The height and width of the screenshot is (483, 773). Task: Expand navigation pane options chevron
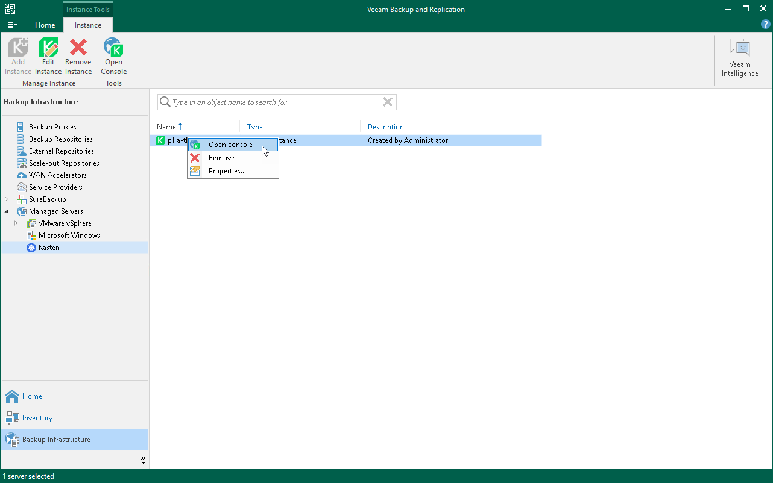143,460
